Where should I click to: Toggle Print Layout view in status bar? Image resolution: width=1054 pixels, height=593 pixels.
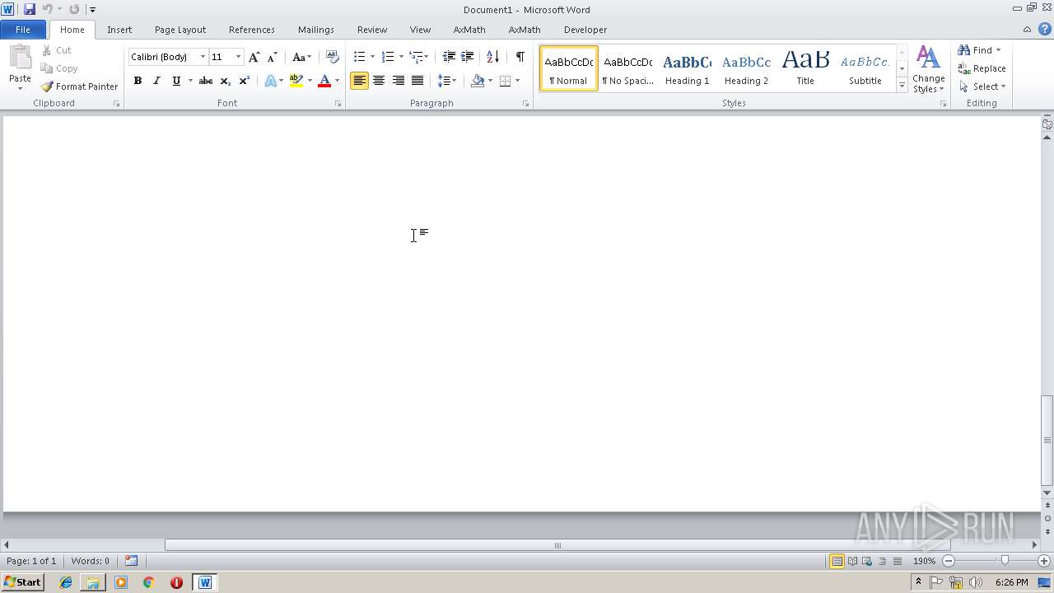[837, 561]
